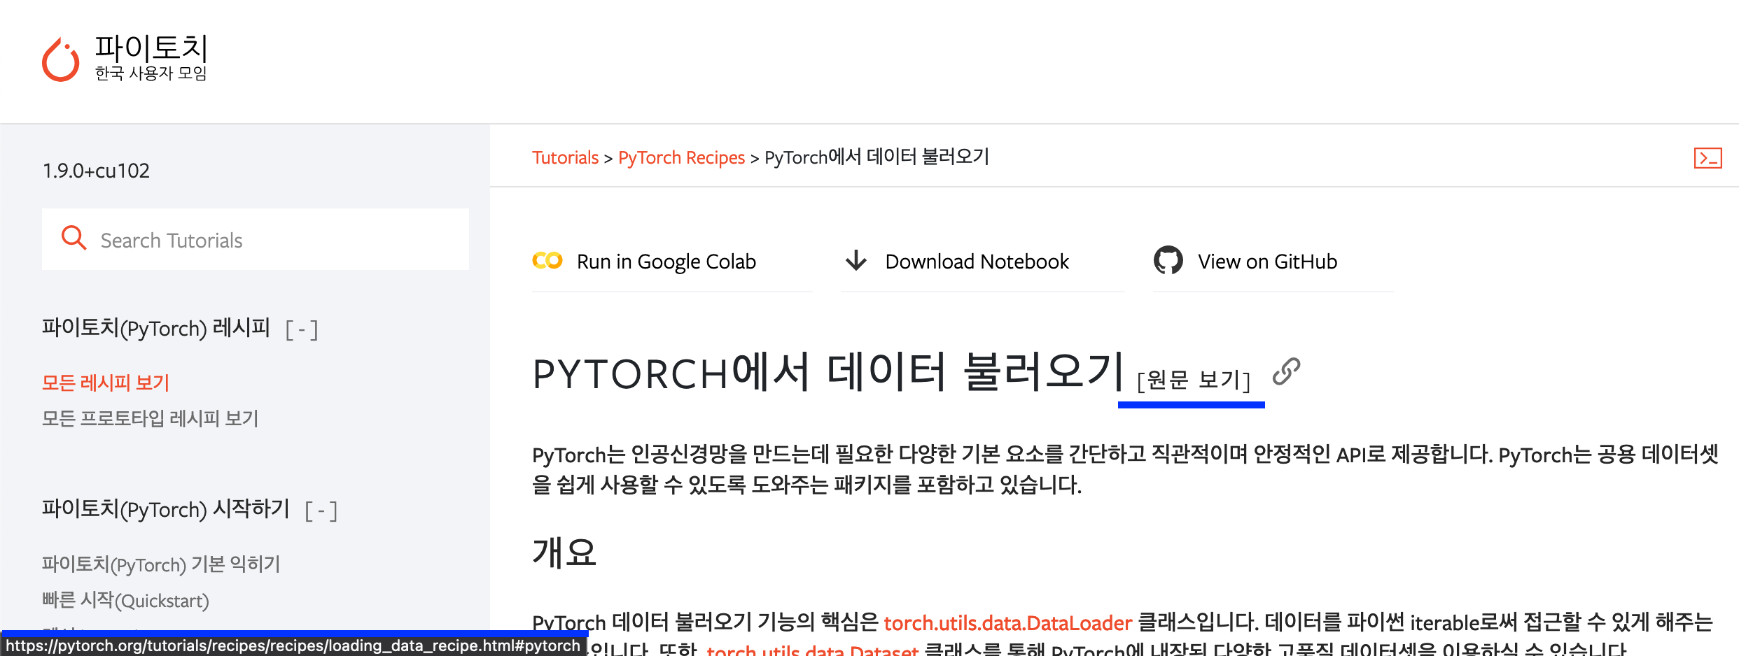
Task: Click the PyTorch flame logo
Action: pyautogui.click(x=62, y=59)
